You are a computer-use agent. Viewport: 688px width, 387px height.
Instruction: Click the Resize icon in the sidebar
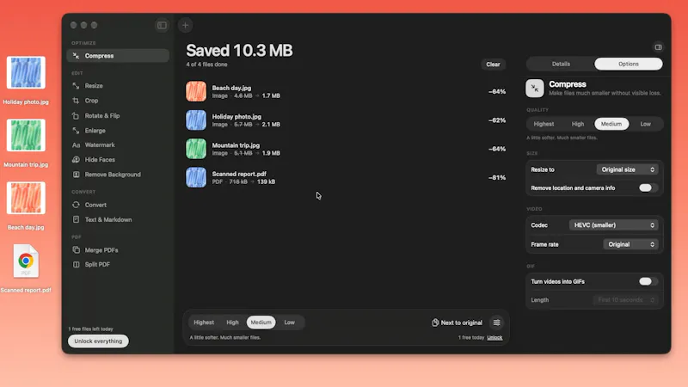tap(76, 85)
